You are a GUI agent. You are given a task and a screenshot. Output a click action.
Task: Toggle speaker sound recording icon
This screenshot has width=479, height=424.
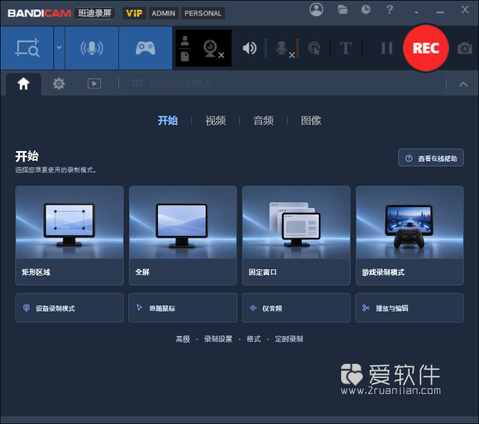(250, 48)
